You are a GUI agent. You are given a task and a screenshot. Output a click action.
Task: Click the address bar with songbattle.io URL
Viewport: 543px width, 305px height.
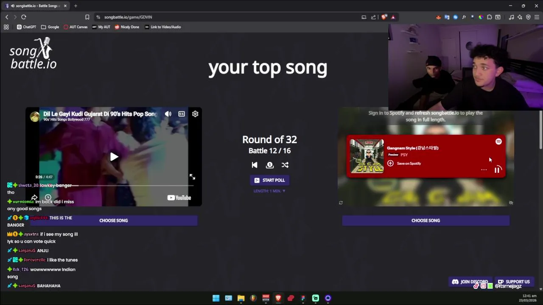pyautogui.click(x=229, y=17)
